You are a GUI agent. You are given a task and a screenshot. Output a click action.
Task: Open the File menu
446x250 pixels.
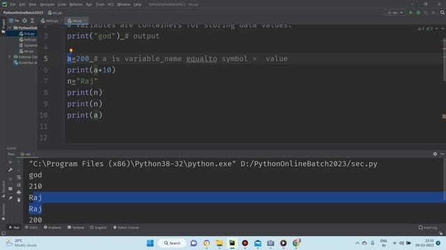[13, 5]
